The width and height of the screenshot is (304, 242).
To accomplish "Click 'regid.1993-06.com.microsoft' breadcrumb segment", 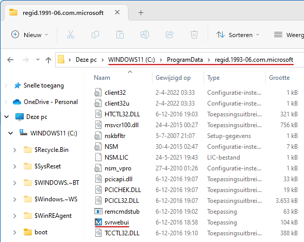I will point(254,60).
